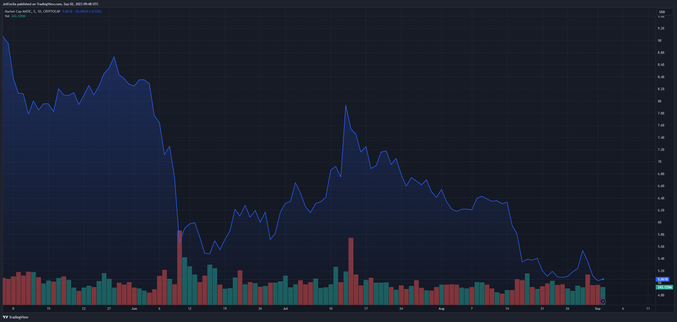Click the Jun label on the time axis
This screenshot has width=677, height=322.
pyautogui.click(x=134, y=309)
